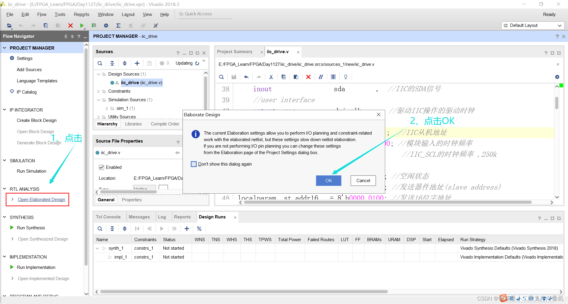Viewport: 568px width, 304px height.
Task: Click the Design Runs horizontal scrollbar
Action: [x=244, y=292]
